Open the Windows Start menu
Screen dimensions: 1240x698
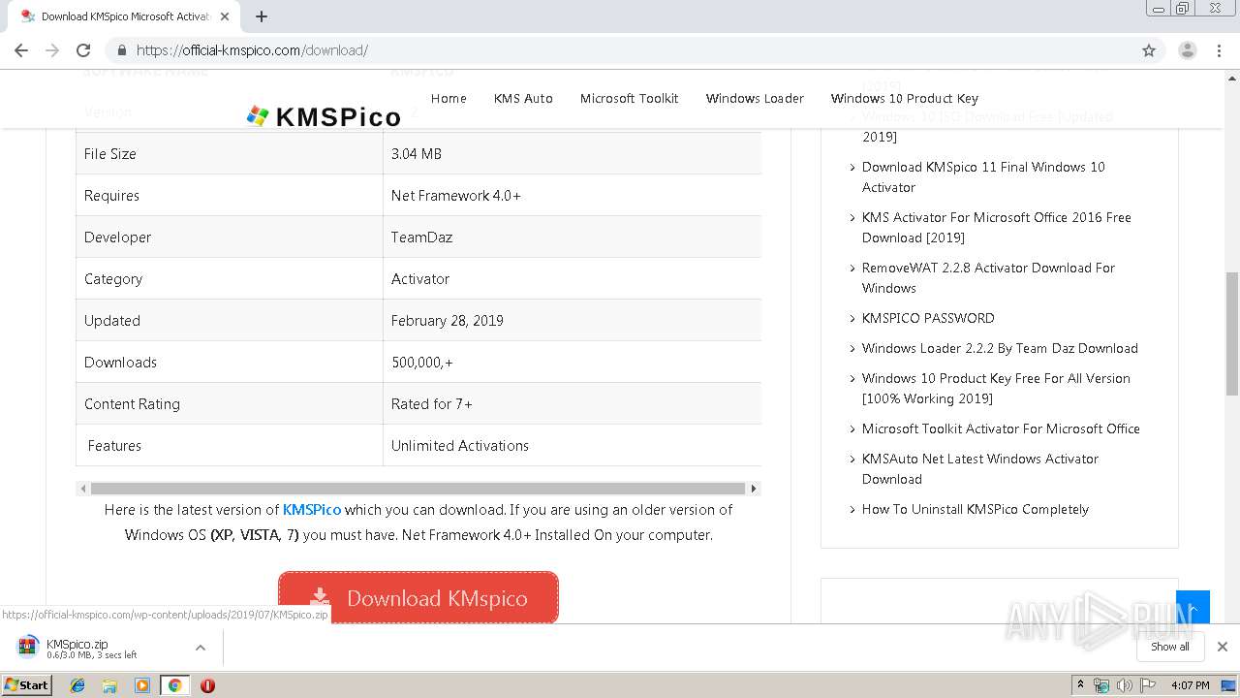point(26,684)
